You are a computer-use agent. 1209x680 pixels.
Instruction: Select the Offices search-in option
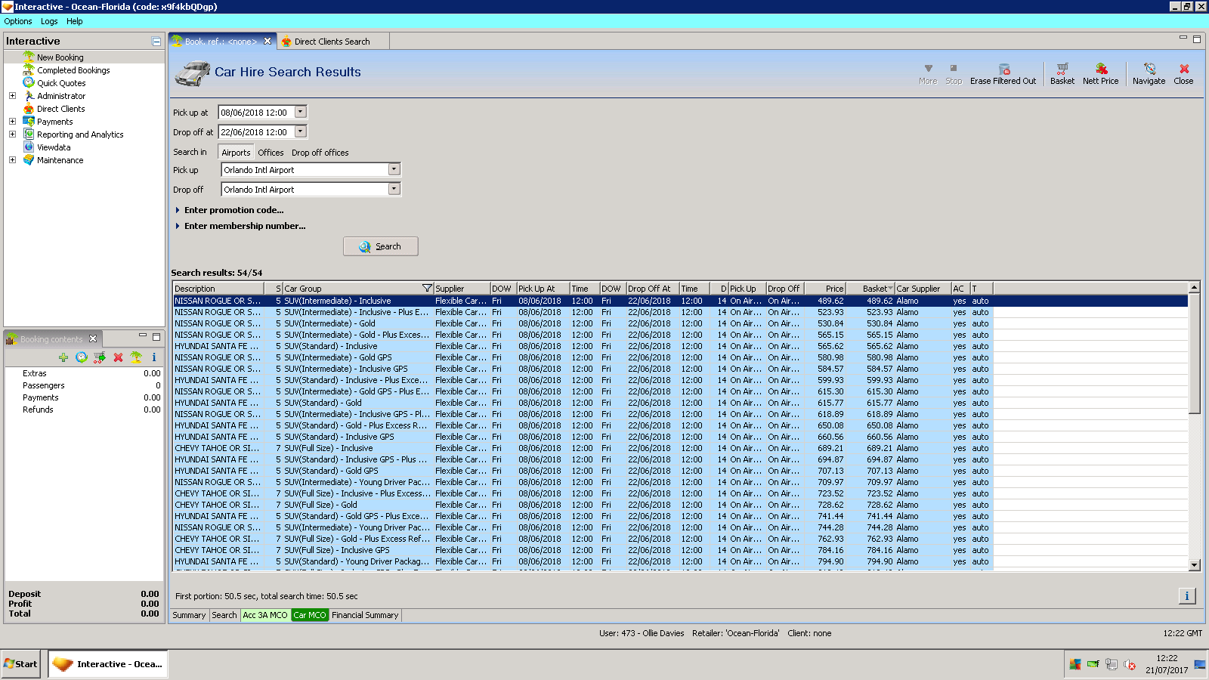click(271, 153)
